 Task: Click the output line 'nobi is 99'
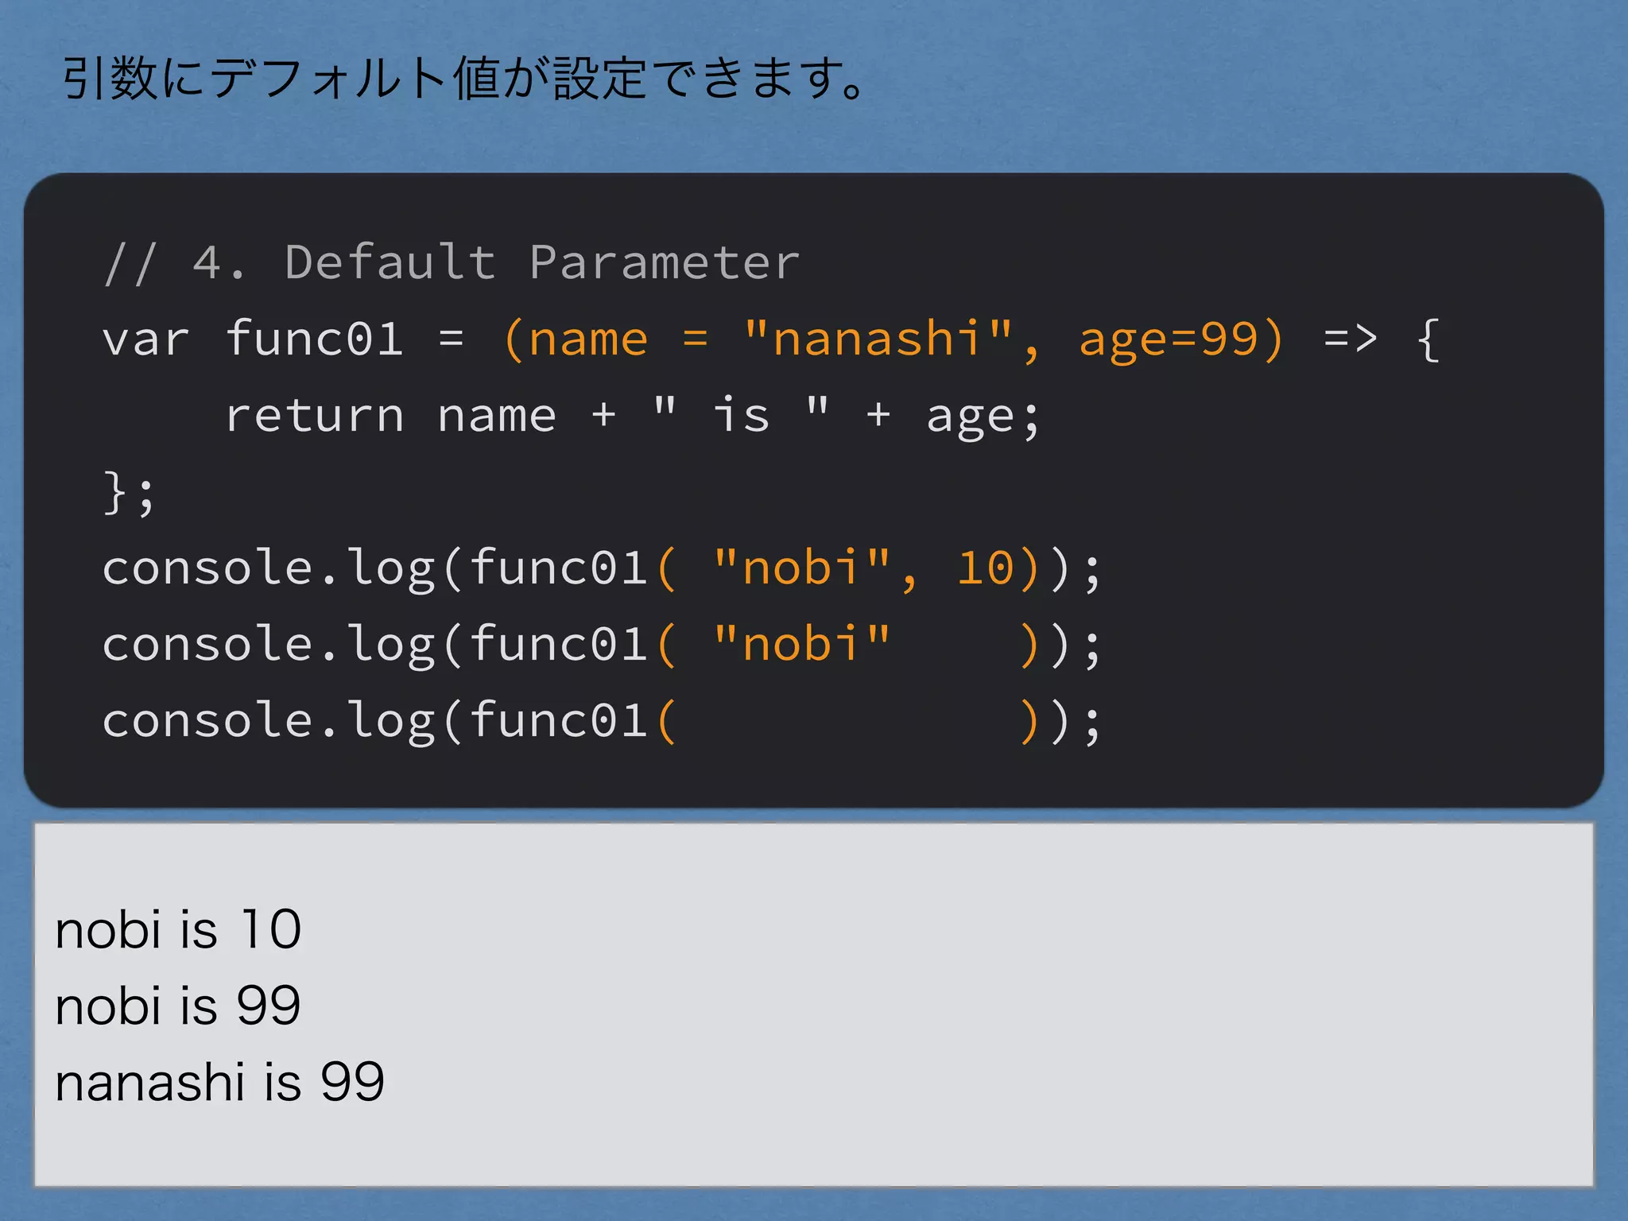tap(178, 1006)
